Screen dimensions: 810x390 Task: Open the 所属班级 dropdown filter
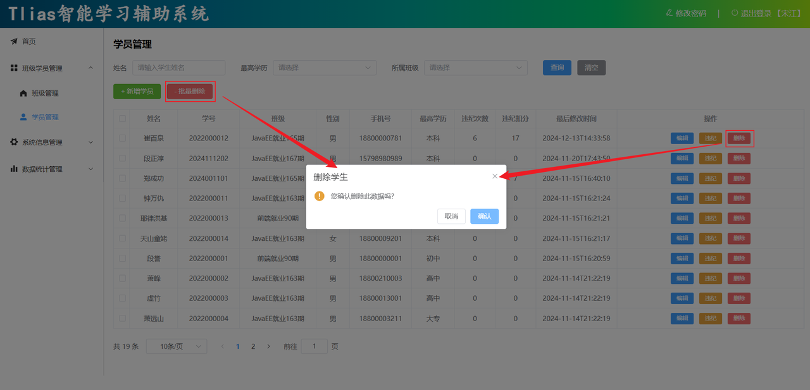click(x=475, y=68)
